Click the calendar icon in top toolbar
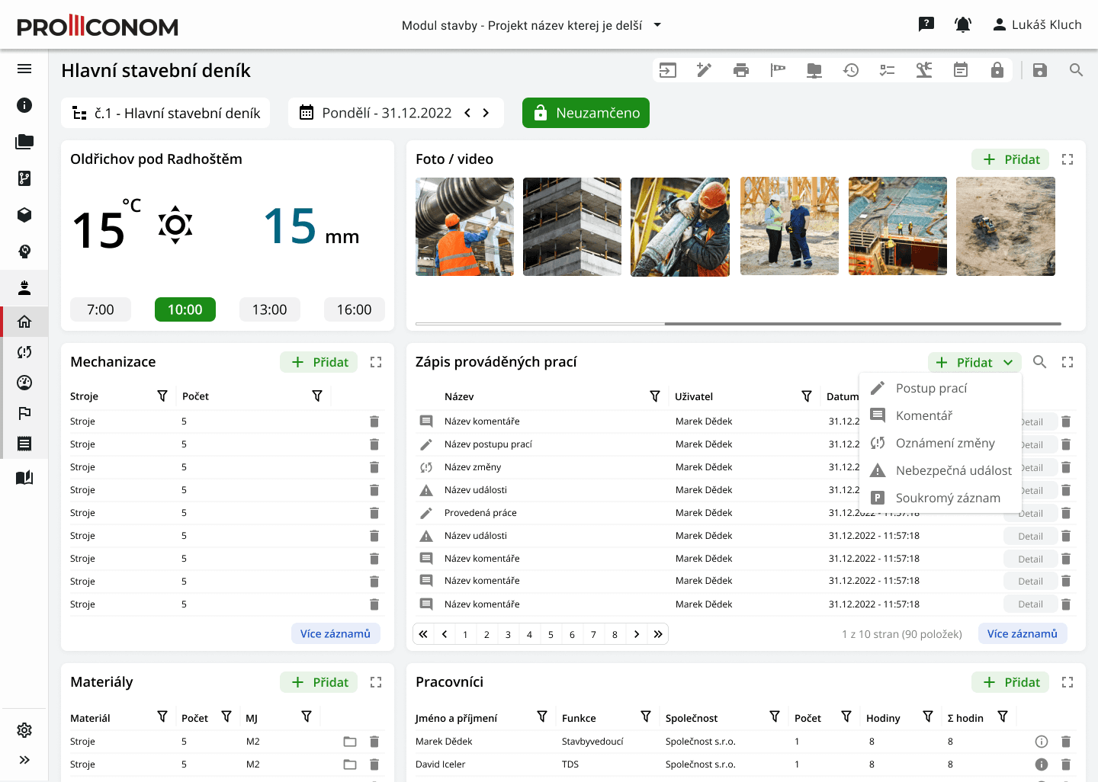Viewport: 1098px width, 782px height. tap(961, 70)
